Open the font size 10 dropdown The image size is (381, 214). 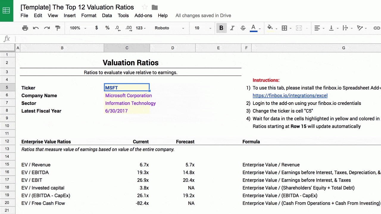pyautogui.click(x=203, y=28)
